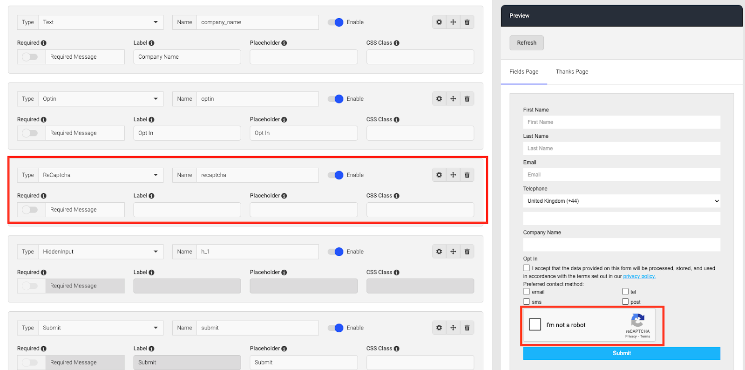Toggle Enable switch for company_name field
This screenshot has width=745, height=370.
(335, 22)
